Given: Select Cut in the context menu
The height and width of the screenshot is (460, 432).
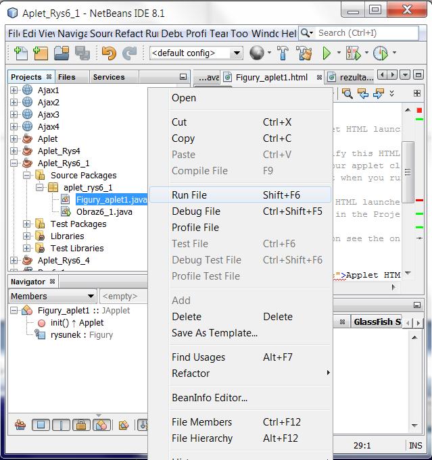Looking at the screenshot, I should [240, 122].
